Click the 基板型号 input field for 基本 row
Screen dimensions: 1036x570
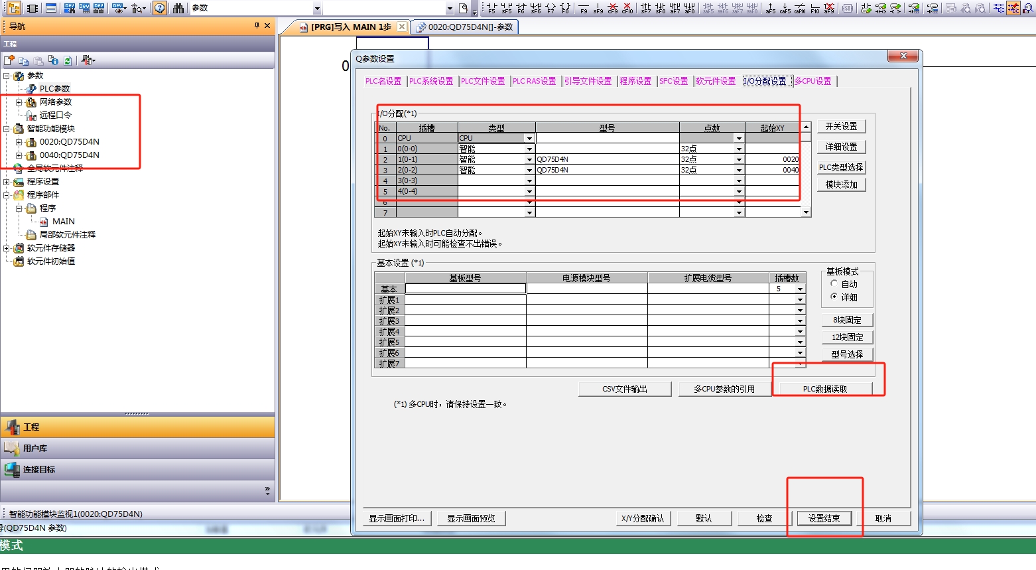click(x=466, y=289)
